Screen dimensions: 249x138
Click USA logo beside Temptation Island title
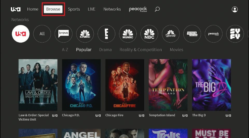(x=185, y=115)
